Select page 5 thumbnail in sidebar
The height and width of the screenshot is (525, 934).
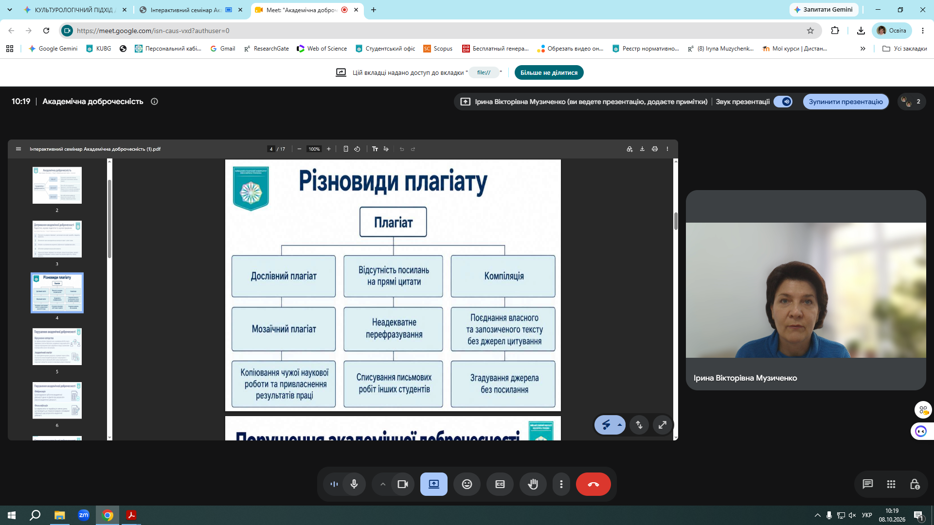[x=57, y=347]
